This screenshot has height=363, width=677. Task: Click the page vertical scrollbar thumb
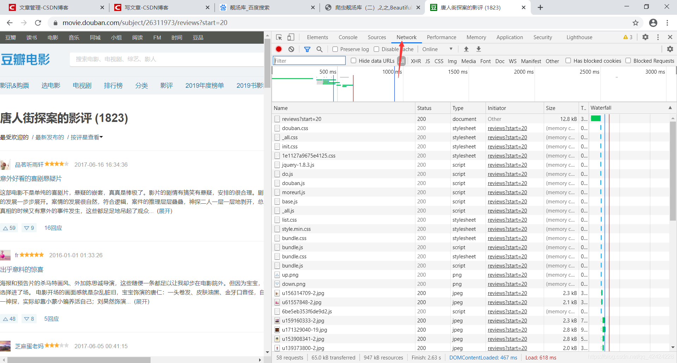[268, 62]
